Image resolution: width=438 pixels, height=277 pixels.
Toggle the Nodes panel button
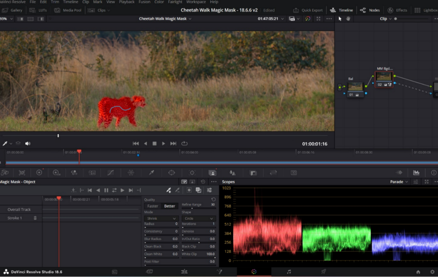(370, 10)
